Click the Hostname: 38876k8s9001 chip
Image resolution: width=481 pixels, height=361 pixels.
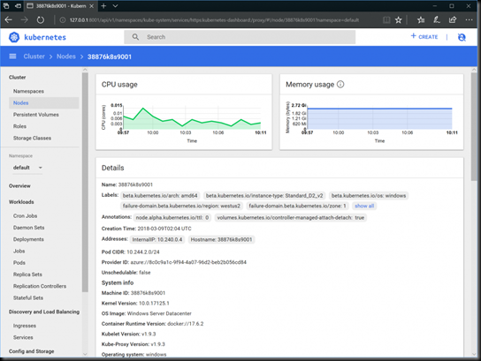pos(221,239)
